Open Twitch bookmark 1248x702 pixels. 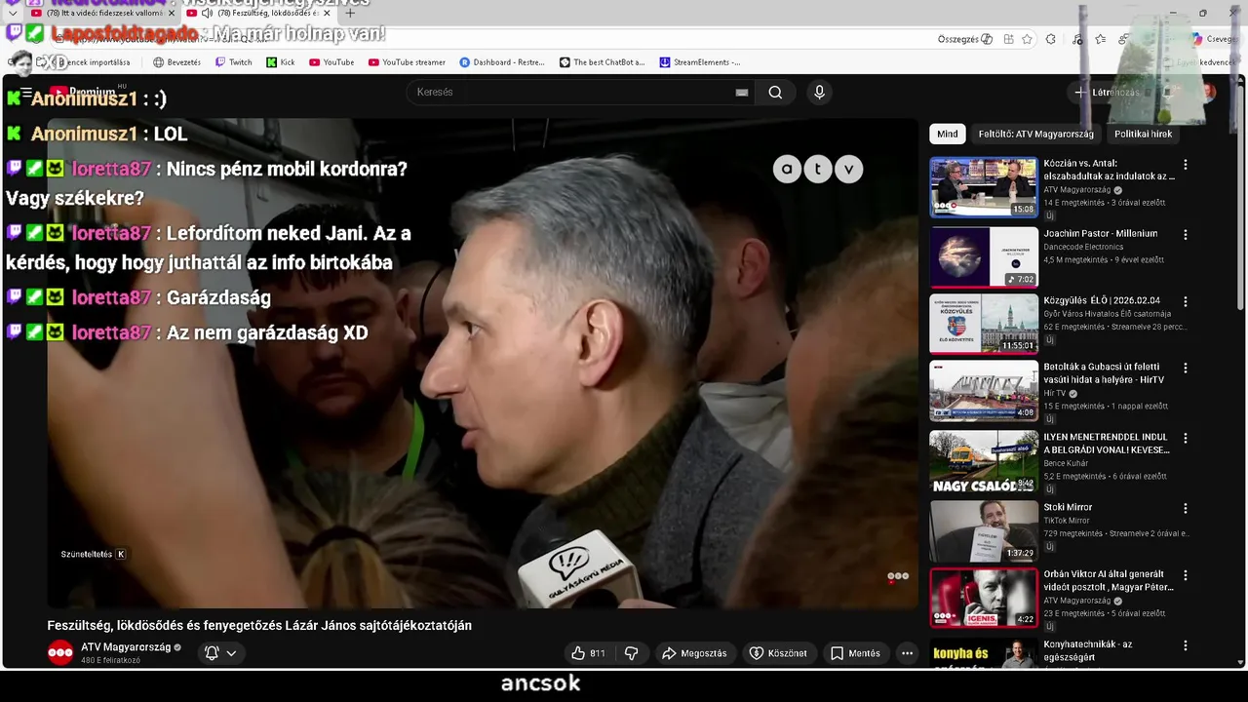pos(234,62)
